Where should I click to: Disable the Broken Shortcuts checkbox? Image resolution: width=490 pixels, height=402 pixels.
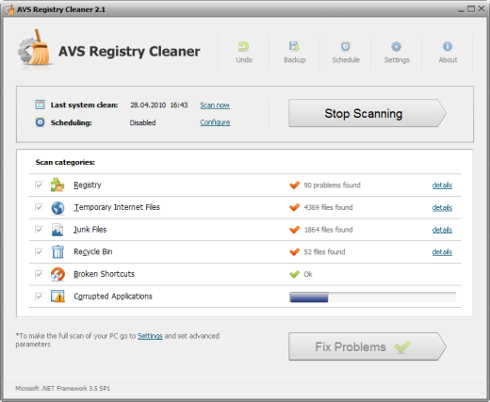click(39, 274)
